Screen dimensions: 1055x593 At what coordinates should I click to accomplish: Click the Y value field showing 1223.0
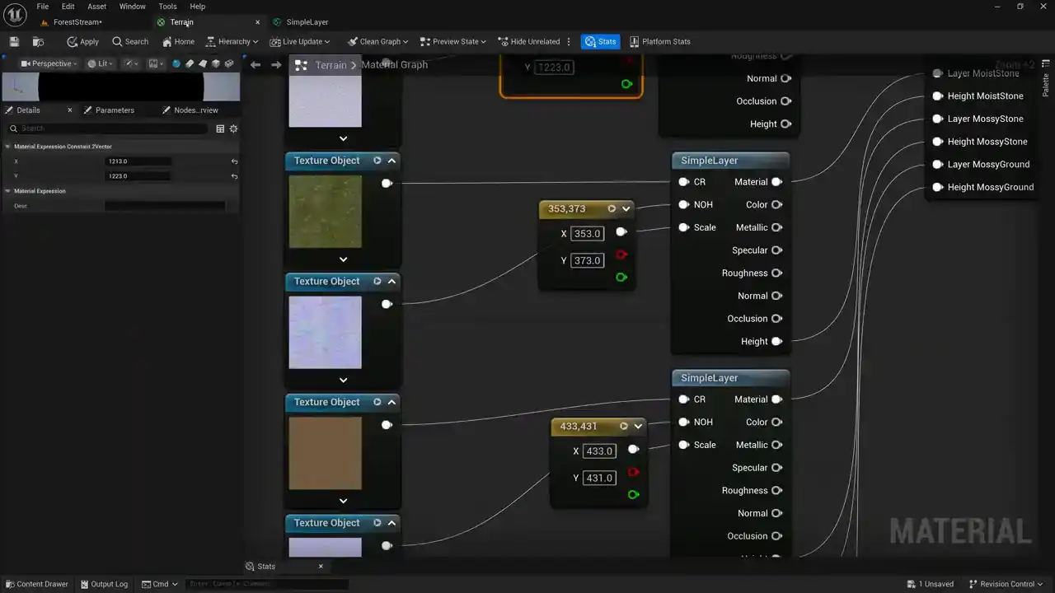(x=138, y=176)
